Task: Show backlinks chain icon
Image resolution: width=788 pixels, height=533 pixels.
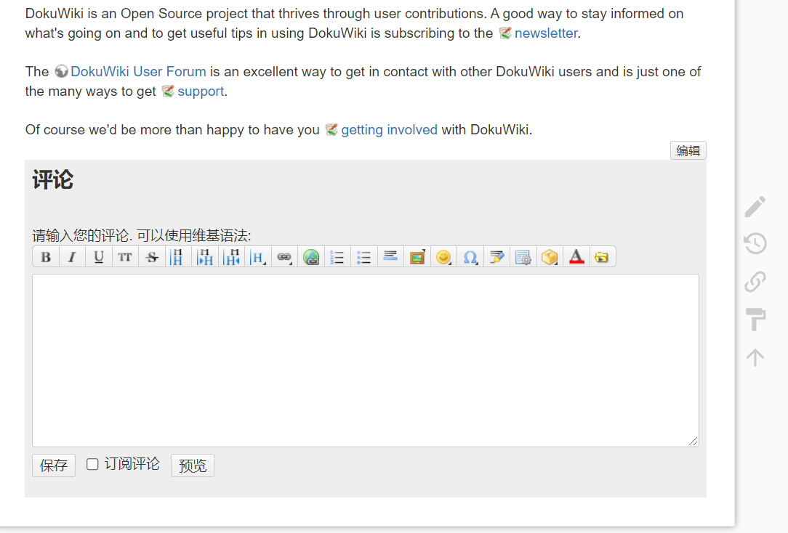Action: click(x=755, y=281)
